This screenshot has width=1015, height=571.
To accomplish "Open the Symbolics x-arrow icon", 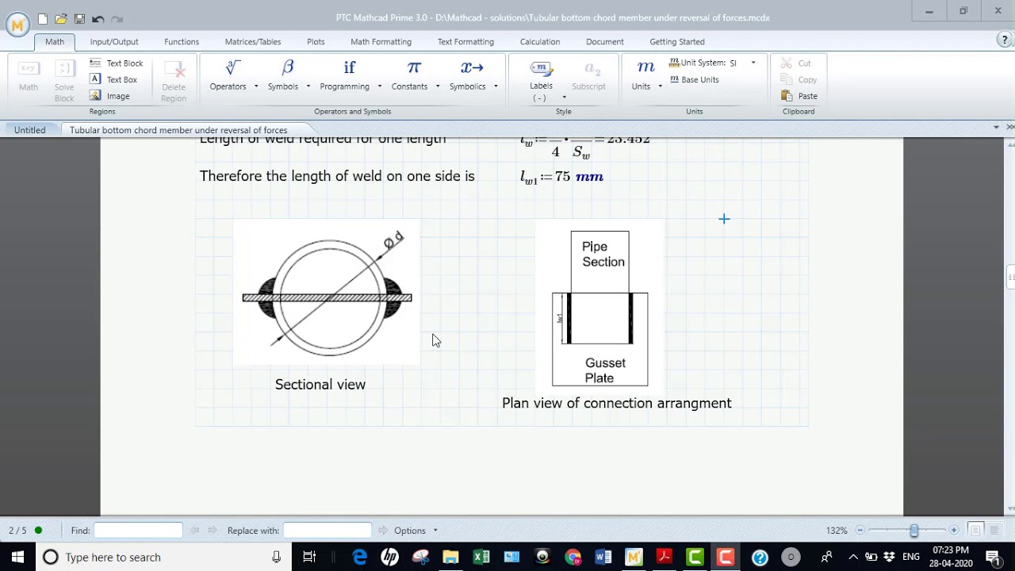I will tap(472, 68).
